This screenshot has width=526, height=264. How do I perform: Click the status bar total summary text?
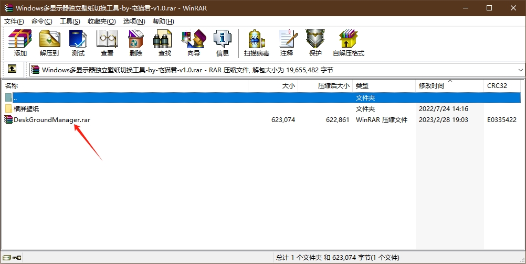click(x=338, y=258)
